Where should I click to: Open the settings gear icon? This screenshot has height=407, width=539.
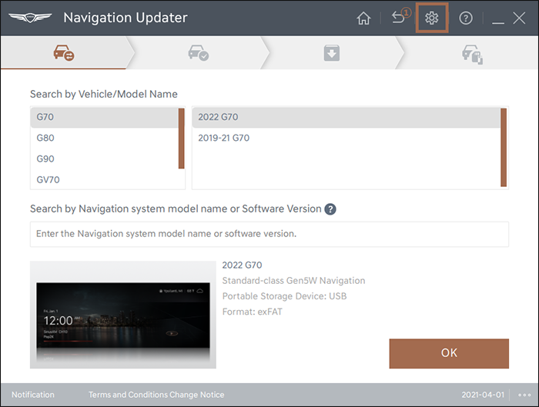coord(431,18)
